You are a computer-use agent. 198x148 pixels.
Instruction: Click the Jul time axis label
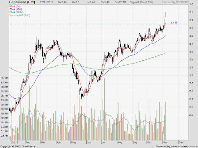pos(104,142)
